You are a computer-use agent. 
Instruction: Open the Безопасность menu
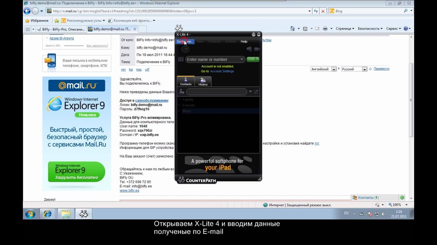pyautogui.click(x=370, y=29)
